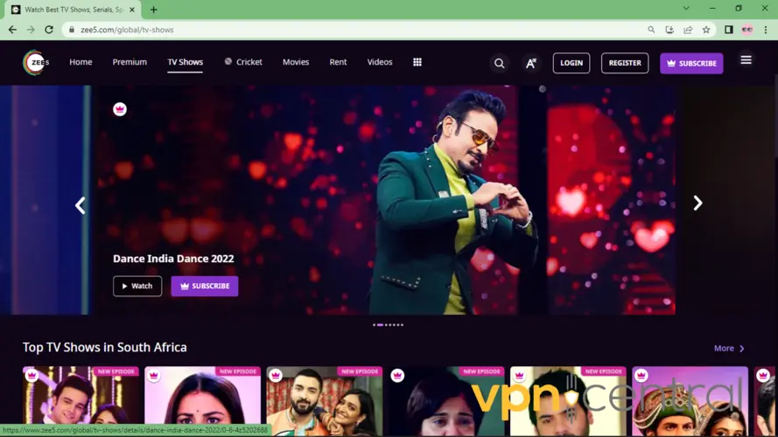Click the share page icon
778x437 pixels.
pos(688,30)
